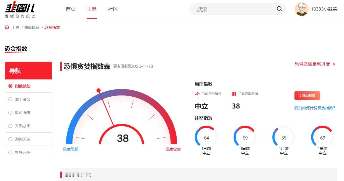Switch to the 首页 menu tab
344x181 pixels.
pyautogui.click(x=71, y=9)
